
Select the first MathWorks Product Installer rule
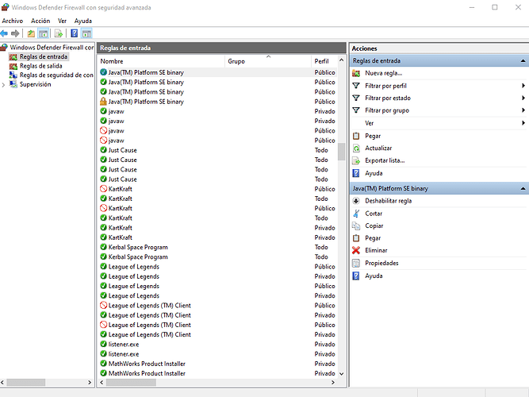(x=217, y=364)
